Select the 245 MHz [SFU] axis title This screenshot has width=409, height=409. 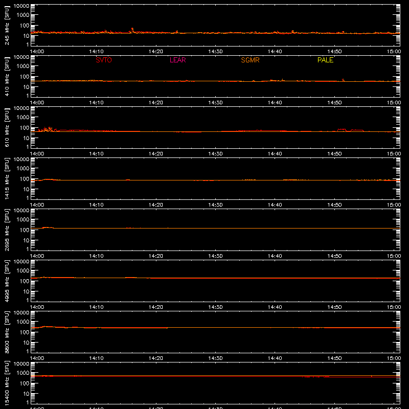pyautogui.click(x=7, y=25)
